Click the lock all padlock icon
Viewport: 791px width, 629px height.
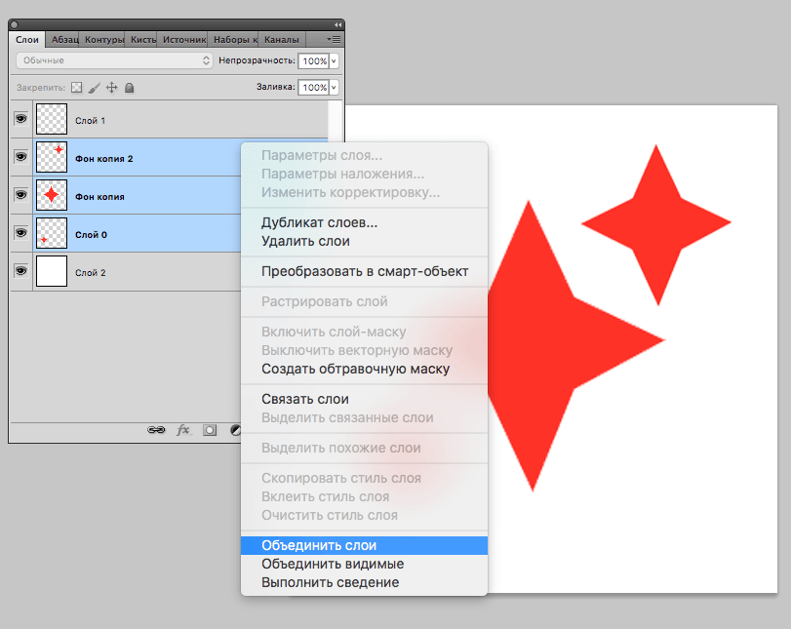pos(129,88)
